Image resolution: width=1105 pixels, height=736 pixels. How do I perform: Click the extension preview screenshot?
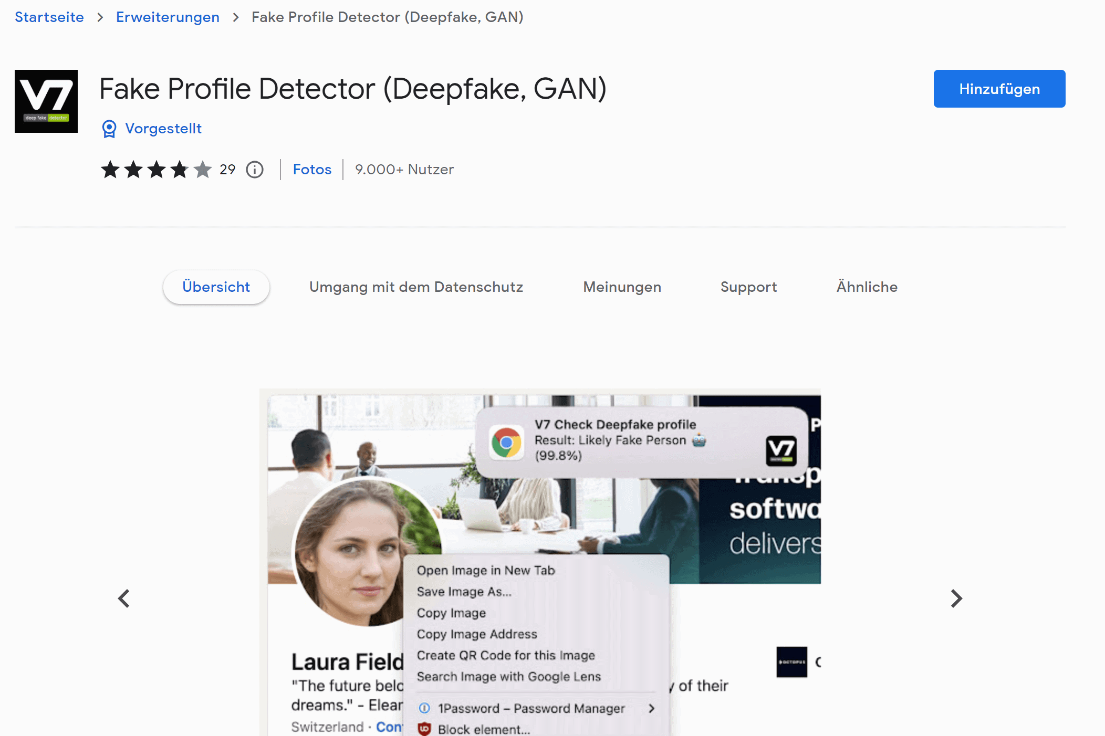[x=540, y=562]
